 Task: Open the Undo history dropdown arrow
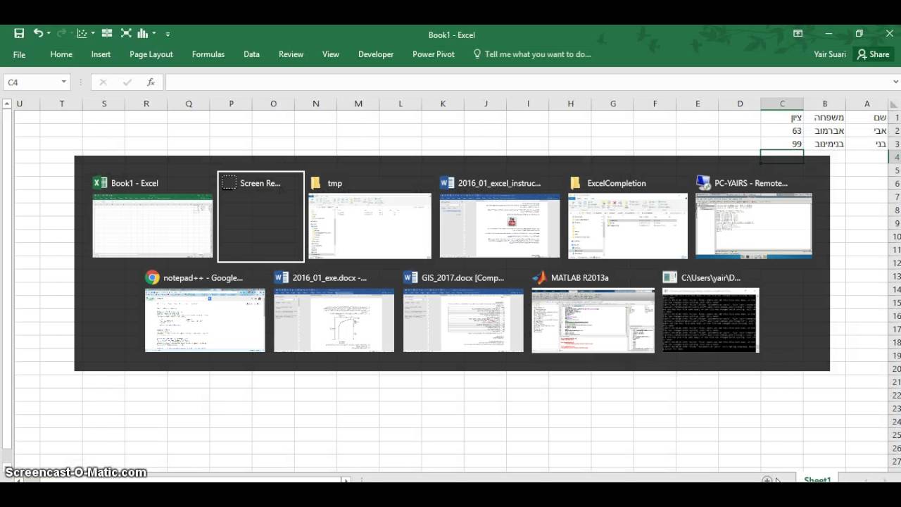(x=49, y=34)
